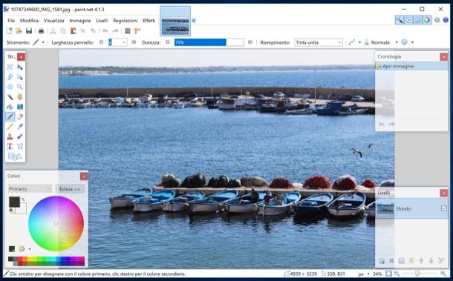
Task: Increase hardness with plus button
Action: [x=250, y=42]
